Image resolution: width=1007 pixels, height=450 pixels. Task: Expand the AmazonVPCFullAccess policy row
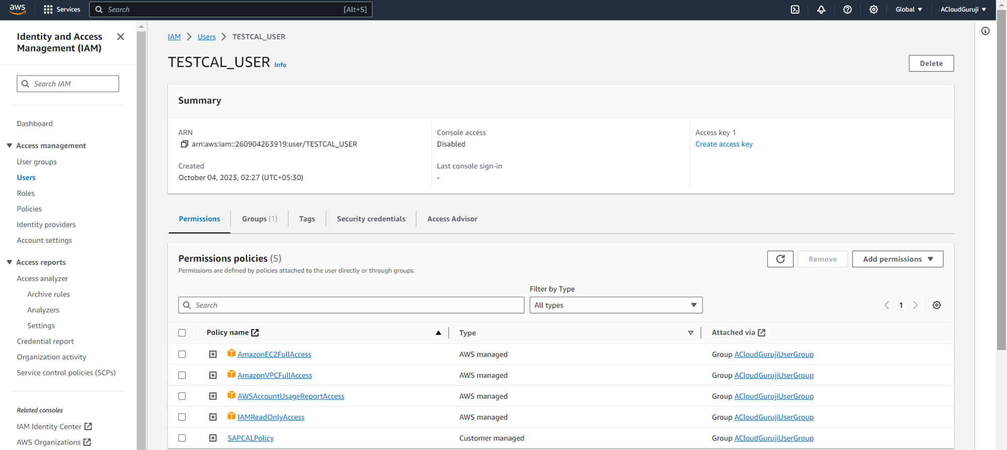click(213, 376)
